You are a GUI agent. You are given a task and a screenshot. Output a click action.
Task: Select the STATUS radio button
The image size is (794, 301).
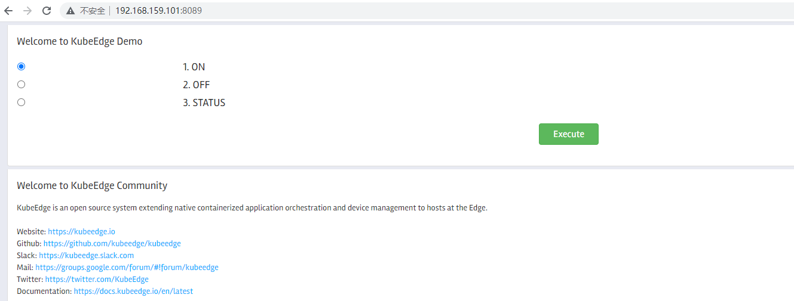pos(22,103)
